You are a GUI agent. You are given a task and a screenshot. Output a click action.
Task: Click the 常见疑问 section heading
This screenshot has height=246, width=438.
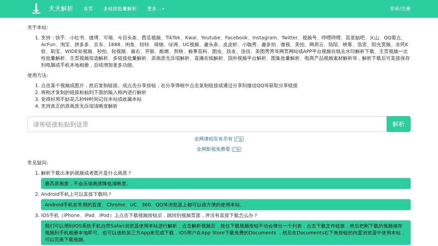click(38, 163)
